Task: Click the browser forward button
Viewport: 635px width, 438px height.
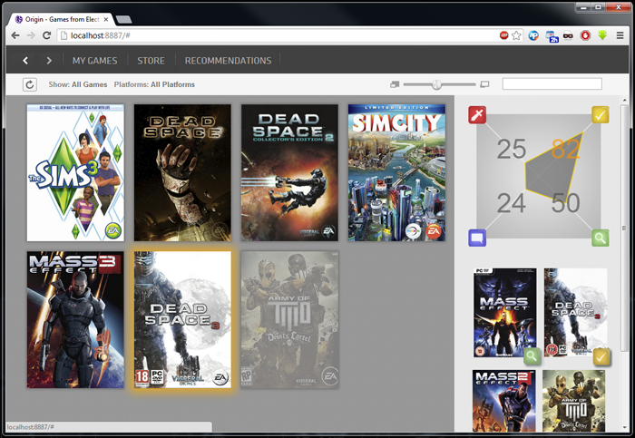Action: coord(31,35)
